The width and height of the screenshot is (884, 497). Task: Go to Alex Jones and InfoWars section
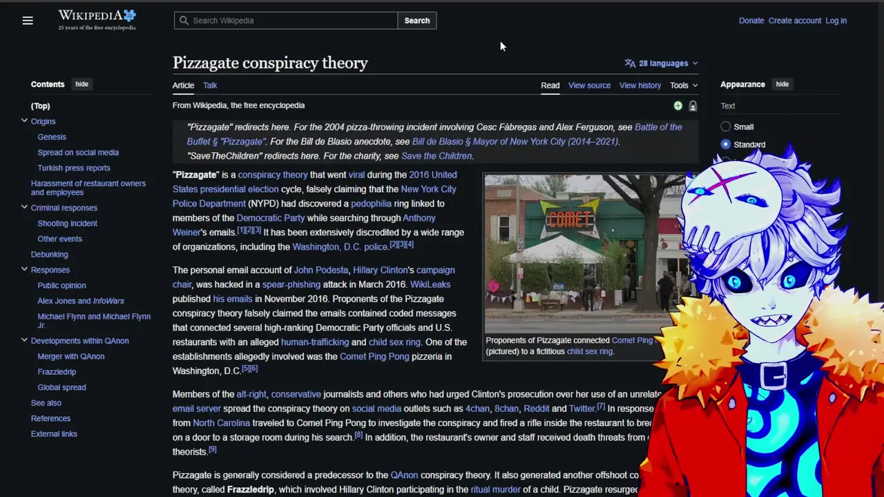tap(81, 301)
